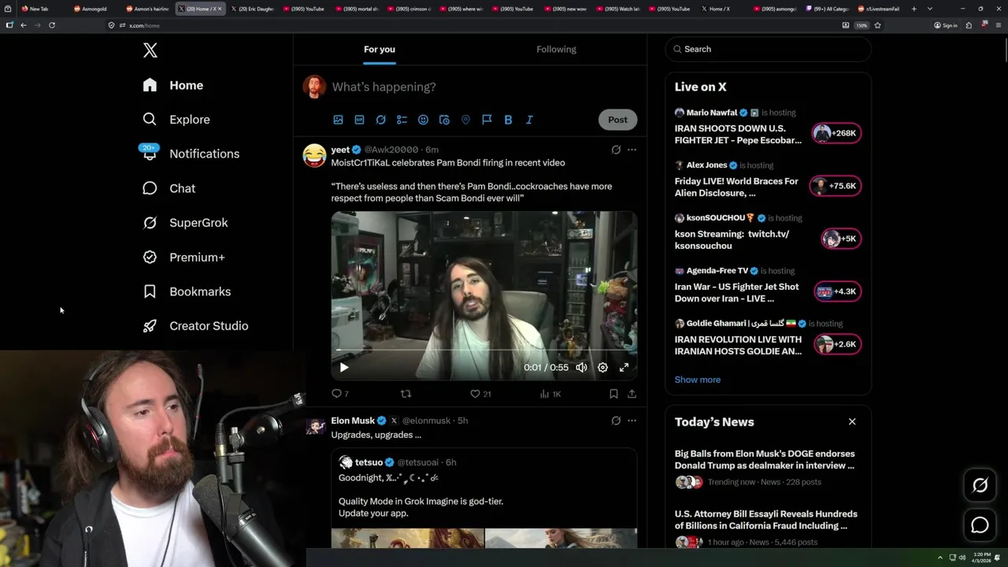Screen dimensions: 1008x567
Task: Open Grok actions on Elon Musk's post
Action: coord(616,421)
